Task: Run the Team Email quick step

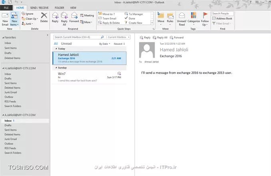Action: point(108,18)
